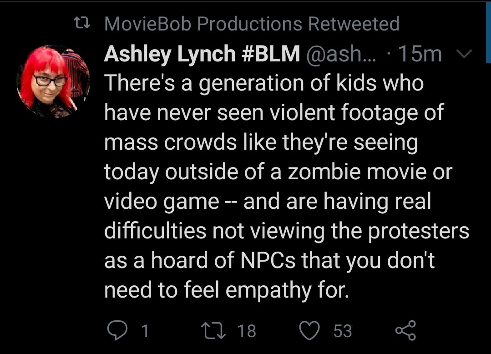Click the reply speech bubble icon
This screenshot has height=354, width=491.
[x=117, y=330]
